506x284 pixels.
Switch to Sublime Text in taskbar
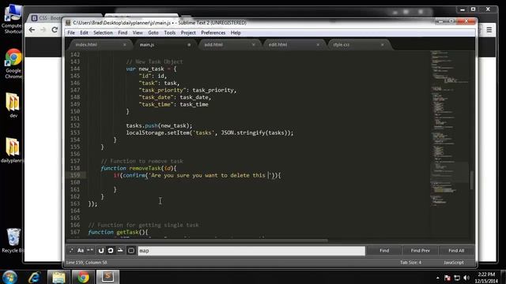click(x=108, y=277)
